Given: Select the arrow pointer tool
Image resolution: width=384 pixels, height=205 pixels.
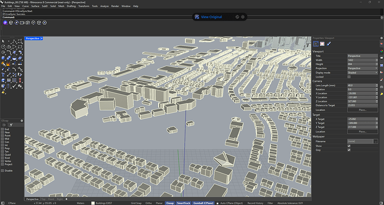Looking at the screenshot, I should [3, 42].
